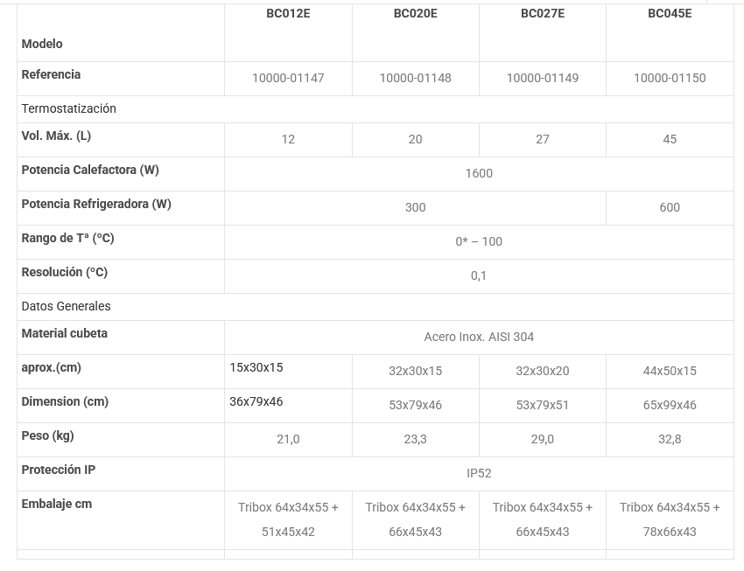The height and width of the screenshot is (571, 744).
Task: Click the Termostatización section row
Action: [x=69, y=109]
